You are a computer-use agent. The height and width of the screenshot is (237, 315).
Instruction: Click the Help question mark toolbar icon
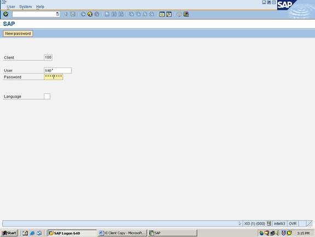pyautogui.click(x=179, y=14)
